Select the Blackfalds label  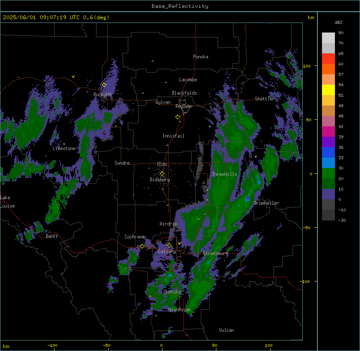click(x=184, y=93)
